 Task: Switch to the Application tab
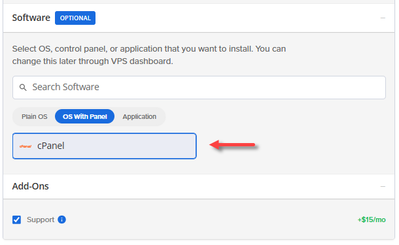pyautogui.click(x=139, y=117)
